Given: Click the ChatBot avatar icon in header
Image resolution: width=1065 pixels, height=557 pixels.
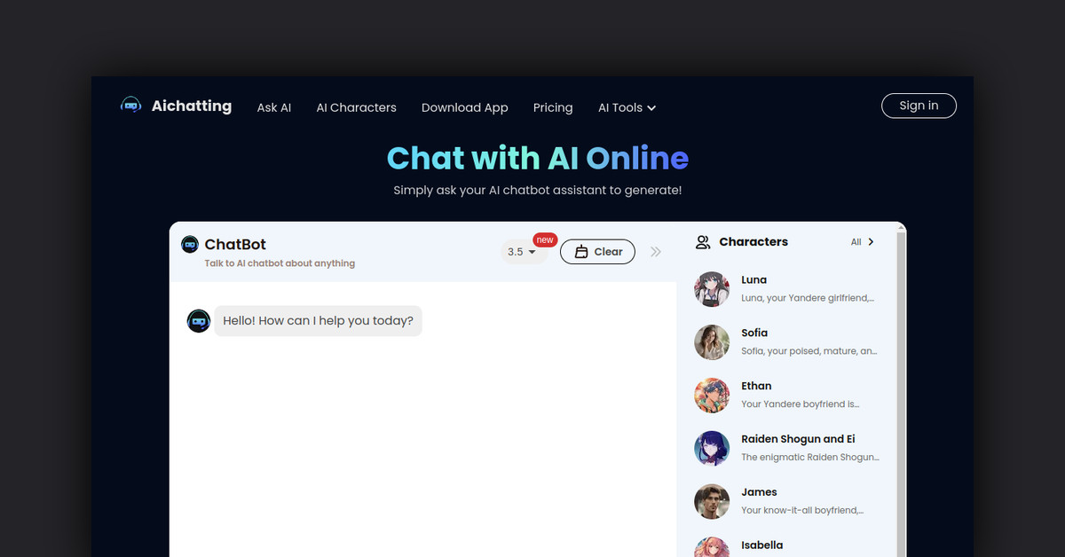Looking at the screenshot, I should (x=190, y=245).
